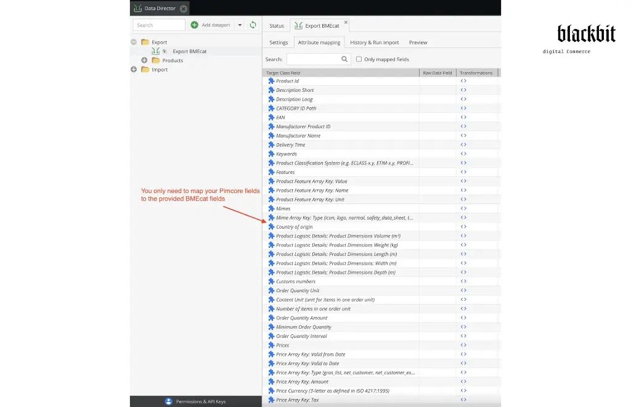Open transformation code icon for Prices

coord(463,345)
